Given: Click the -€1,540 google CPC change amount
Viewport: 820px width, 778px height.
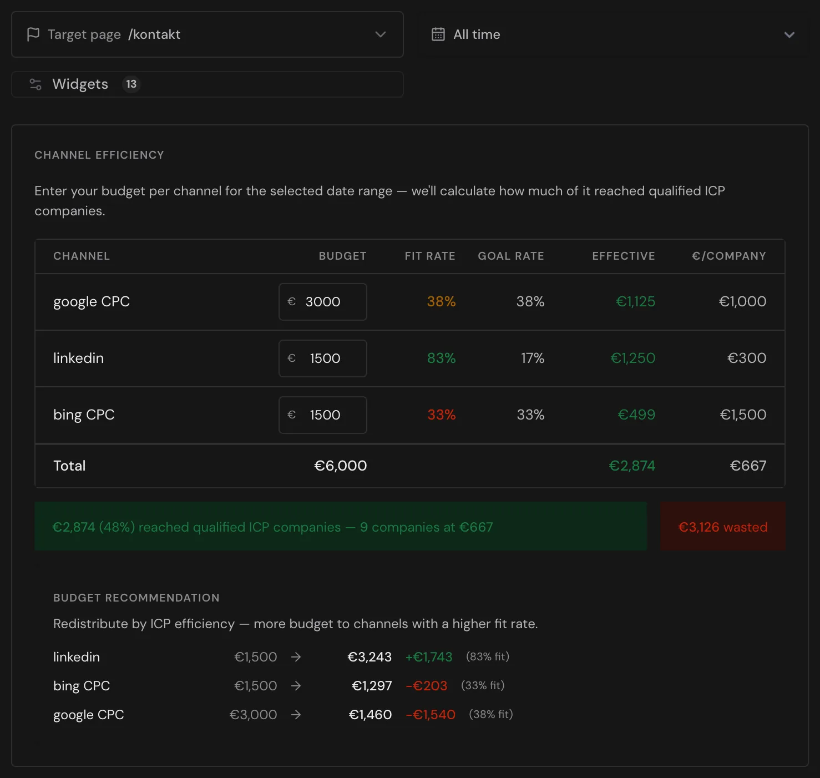Looking at the screenshot, I should (431, 715).
